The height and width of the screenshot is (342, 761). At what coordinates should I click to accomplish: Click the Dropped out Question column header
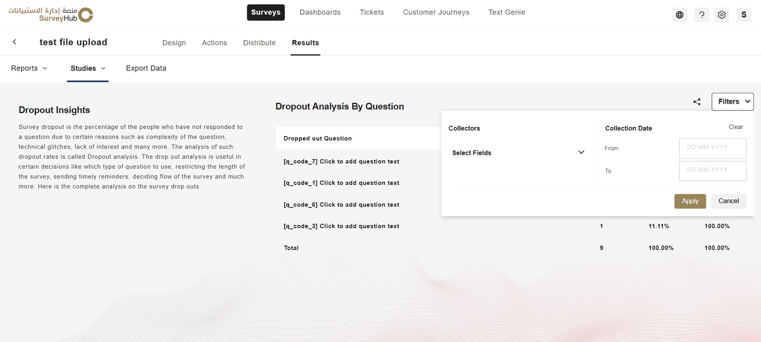pos(318,138)
